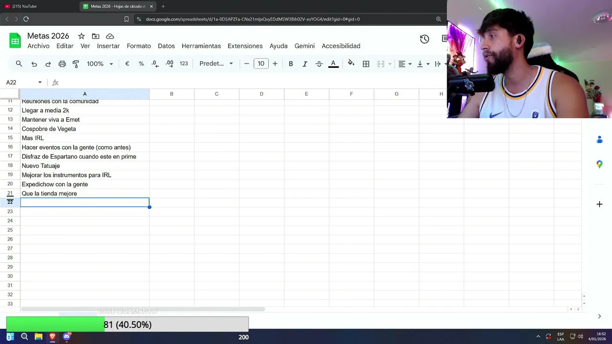The height and width of the screenshot is (344, 612).
Task: Toggle strikethrough formatting
Action: [319, 64]
